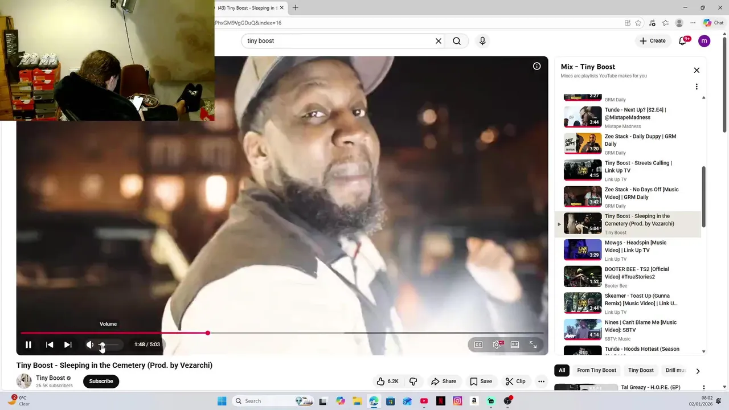Like the video with thumbs up

coord(387,382)
